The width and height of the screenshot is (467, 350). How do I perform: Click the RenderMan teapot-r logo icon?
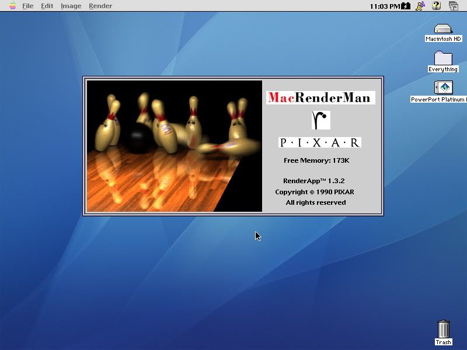coord(320,120)
